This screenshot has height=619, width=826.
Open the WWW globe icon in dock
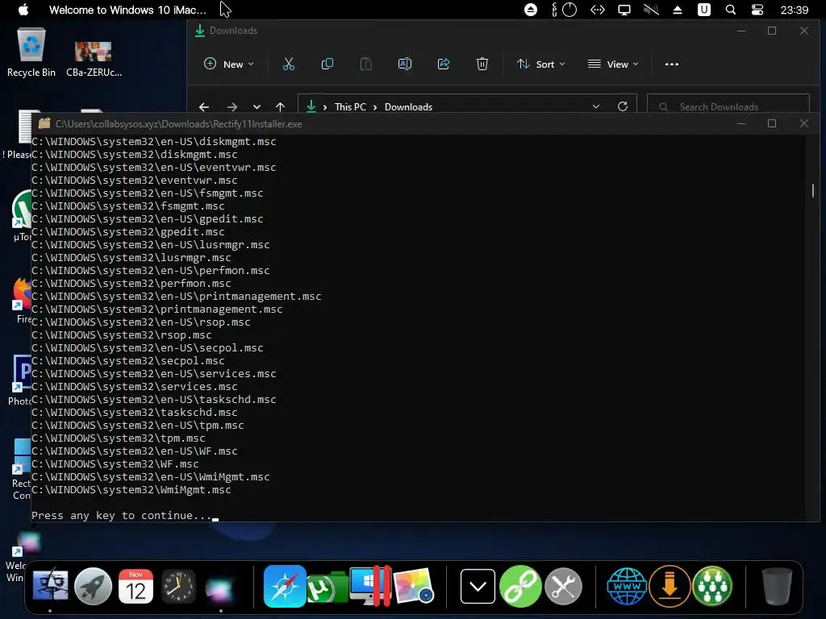coord(627,586)
